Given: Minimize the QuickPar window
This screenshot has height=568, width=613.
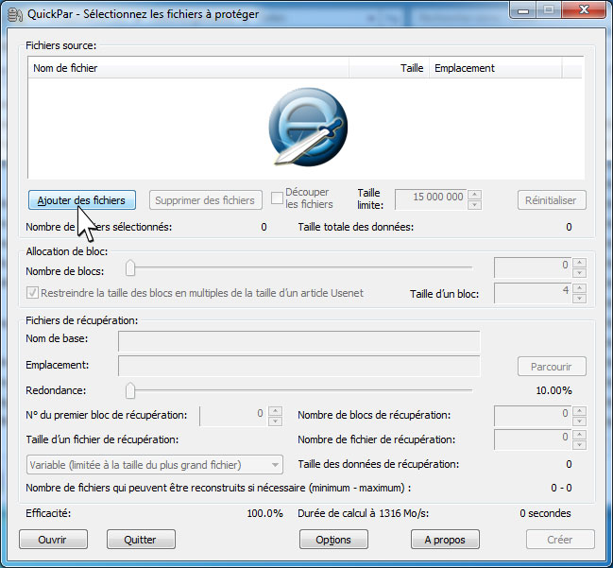Looking at the screenshot, I should (x=523, y=10).
